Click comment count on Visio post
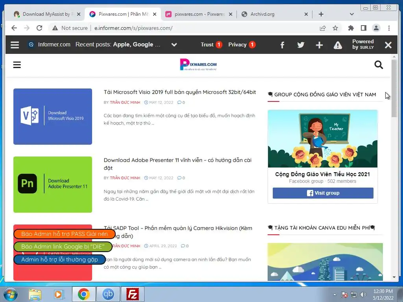 coord(181,102)
